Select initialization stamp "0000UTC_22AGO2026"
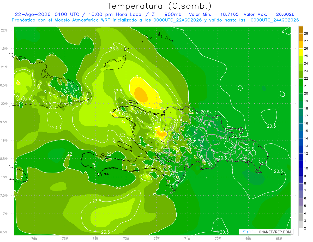The height and width of the screenshot is (242, 313). [x=178, y=20]
